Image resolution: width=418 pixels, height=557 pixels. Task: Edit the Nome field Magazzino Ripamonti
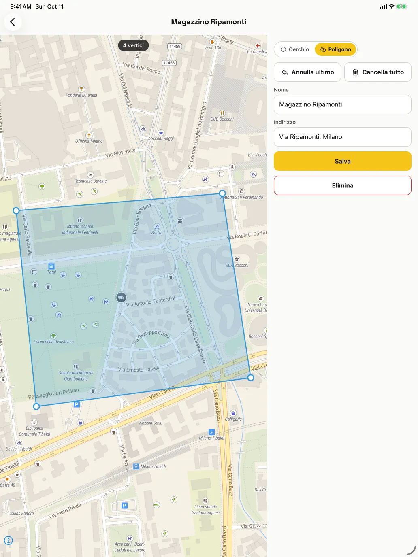[343, 104]
